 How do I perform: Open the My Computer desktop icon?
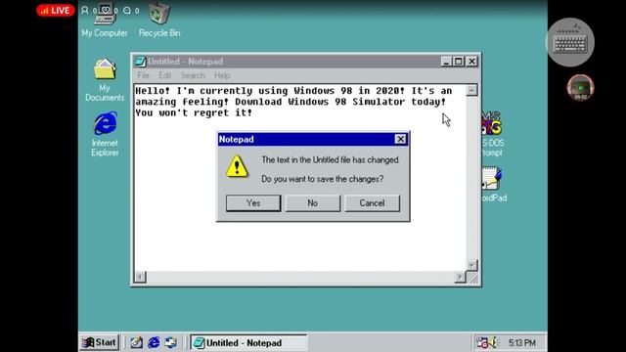[105, 20]
